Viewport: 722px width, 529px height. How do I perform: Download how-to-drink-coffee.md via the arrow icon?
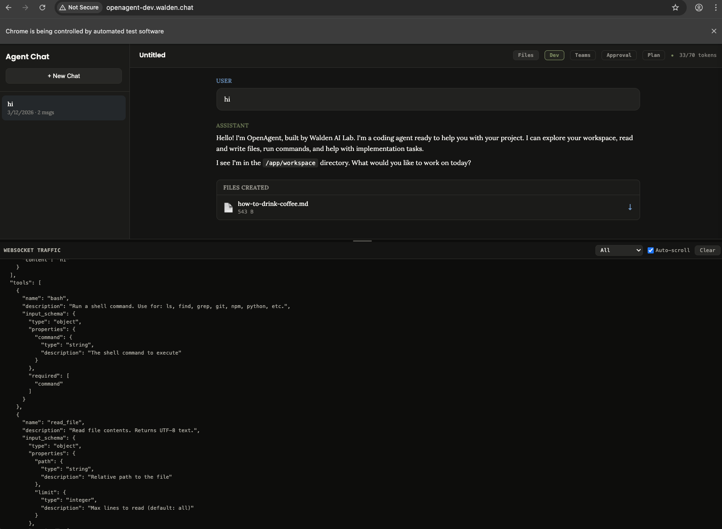tap(630, 207)
